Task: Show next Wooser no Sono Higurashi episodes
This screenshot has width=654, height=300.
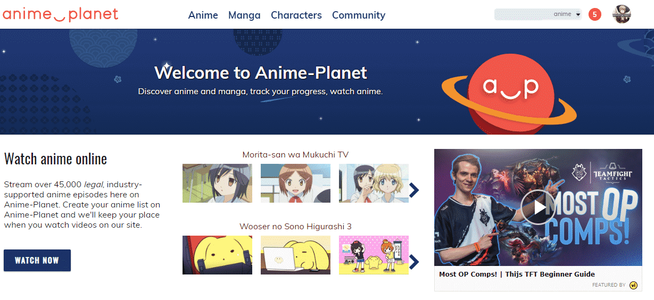Action: pyautogui.click(x=415, y=261)
